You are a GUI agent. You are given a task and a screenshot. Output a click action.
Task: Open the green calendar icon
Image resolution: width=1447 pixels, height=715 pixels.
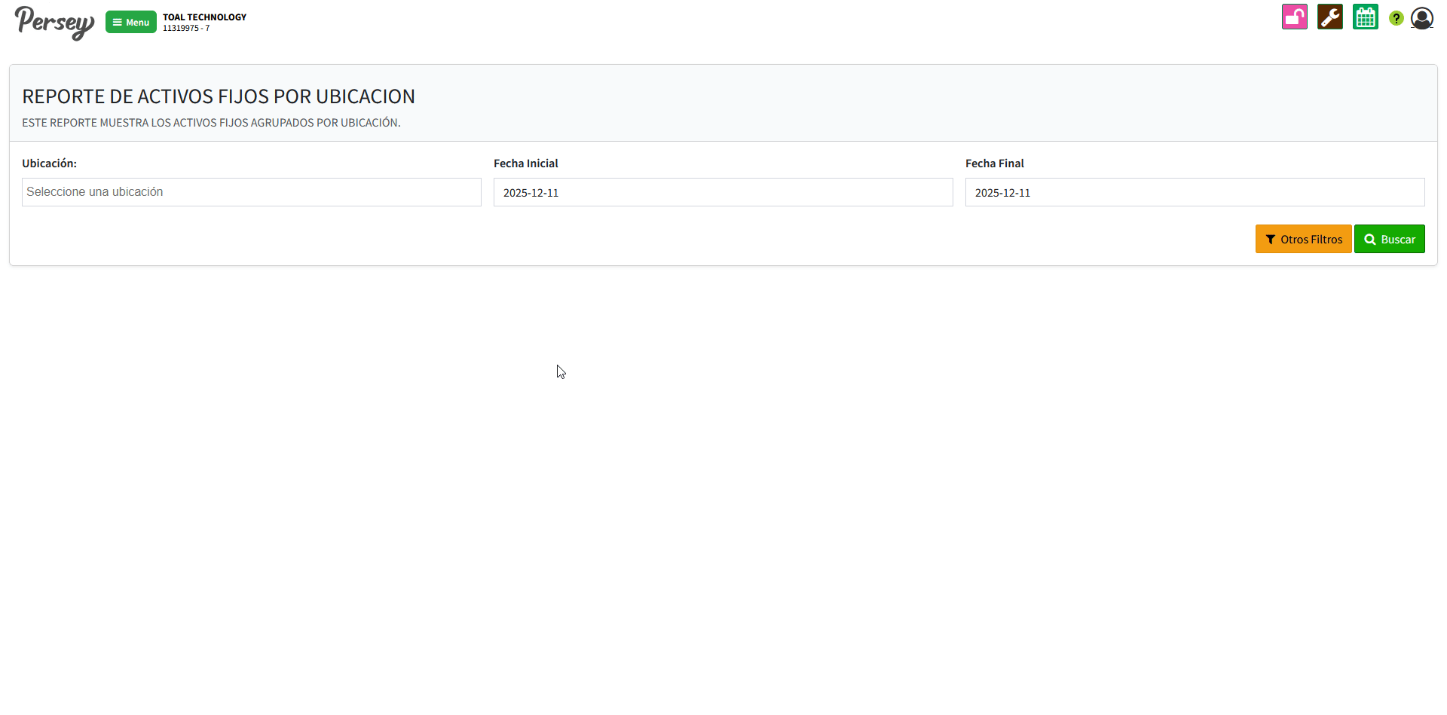click(1365, 17)
